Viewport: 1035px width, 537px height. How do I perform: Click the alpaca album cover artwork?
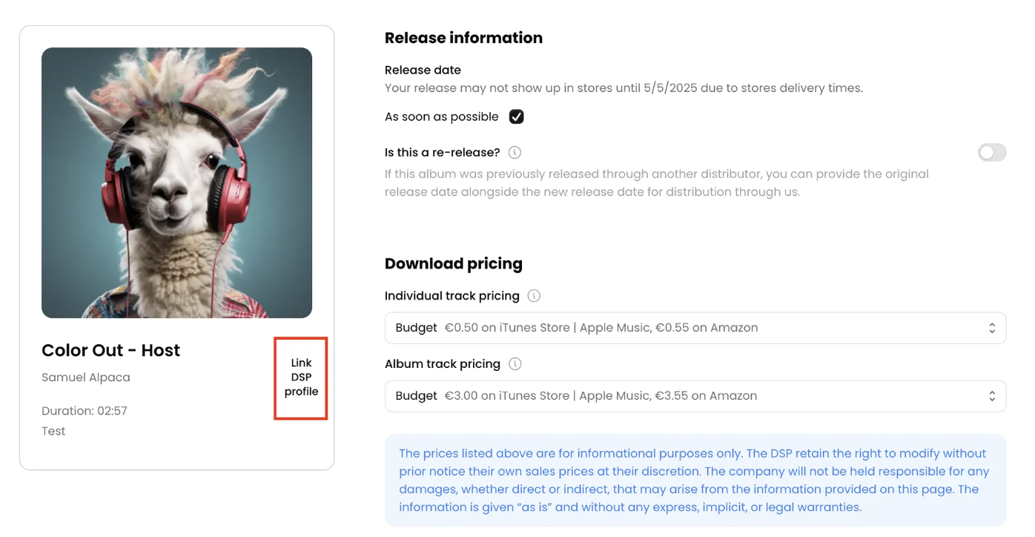click(176, 182)
